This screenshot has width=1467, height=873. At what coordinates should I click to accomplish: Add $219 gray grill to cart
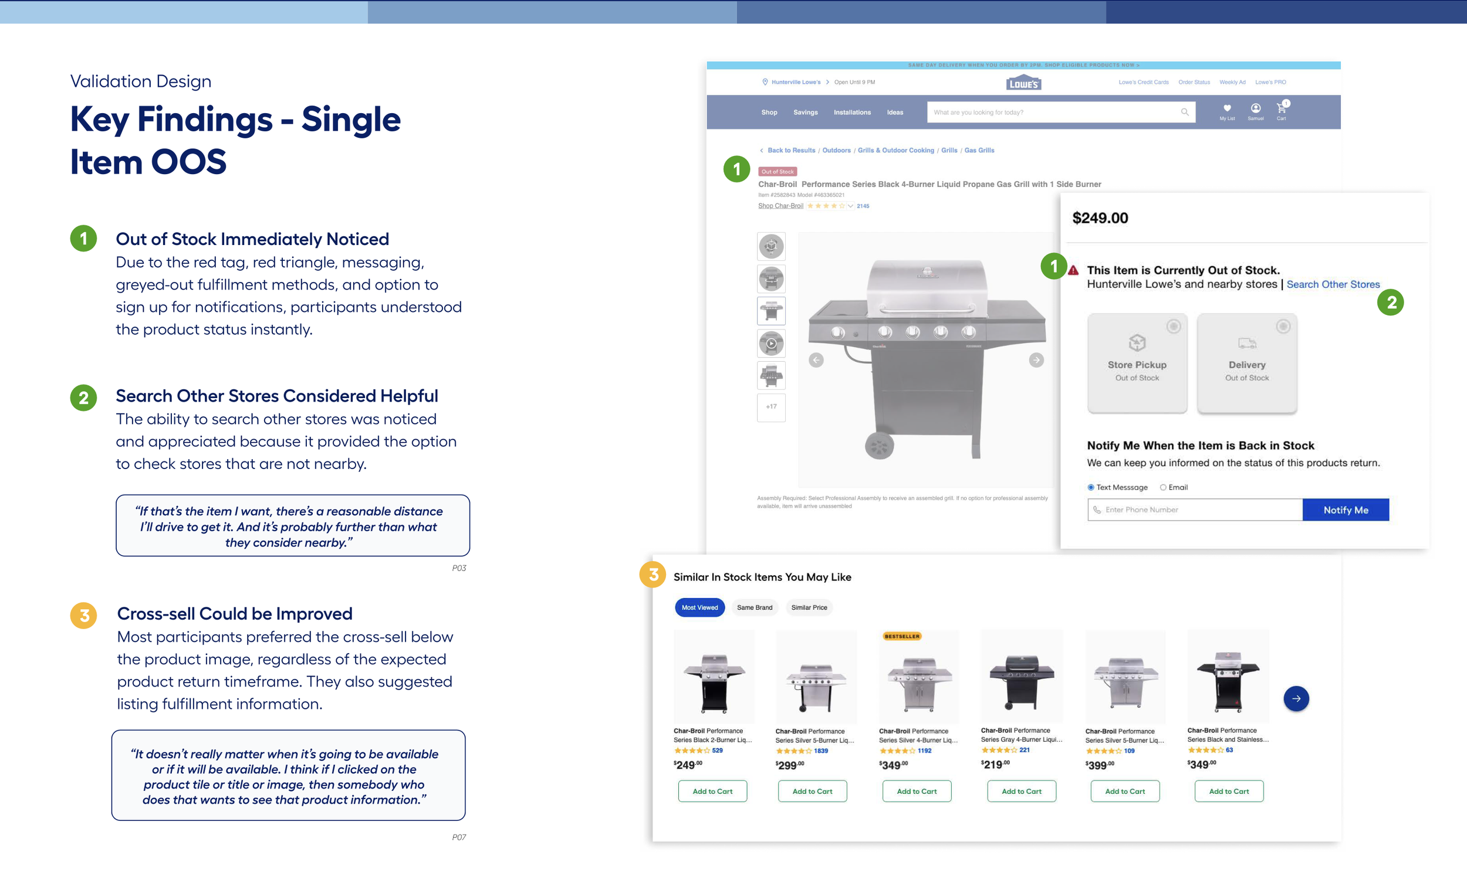tap(1021, 792)
